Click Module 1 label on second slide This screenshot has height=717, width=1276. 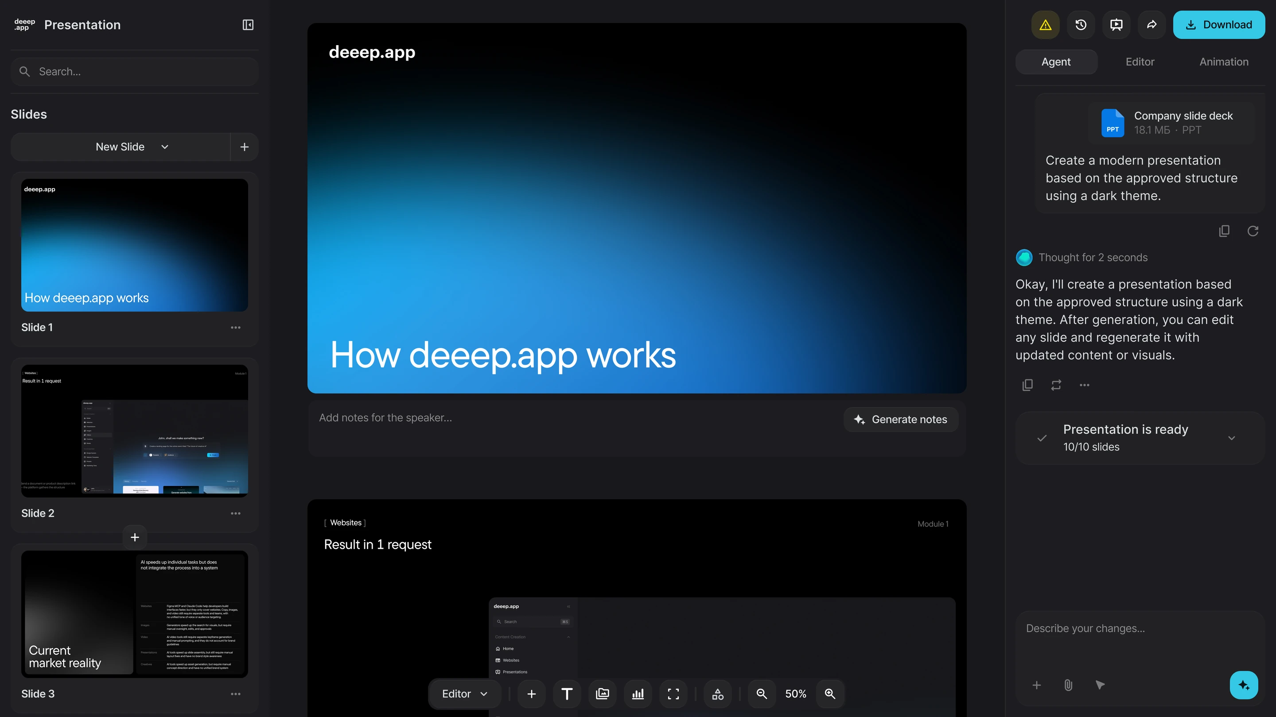tap(933, 524)
